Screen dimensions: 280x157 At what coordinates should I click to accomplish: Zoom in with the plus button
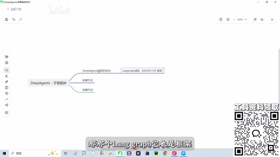point(245,20)
